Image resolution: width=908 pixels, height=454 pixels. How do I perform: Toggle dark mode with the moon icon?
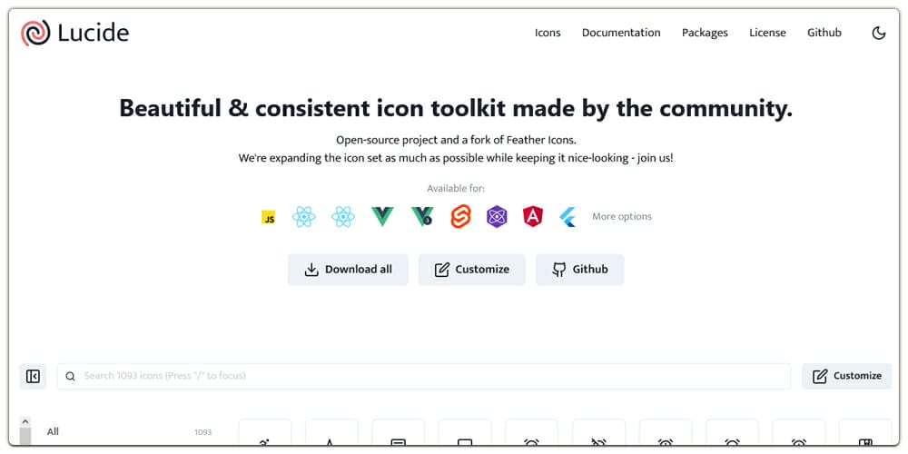(x=878, y=33)
